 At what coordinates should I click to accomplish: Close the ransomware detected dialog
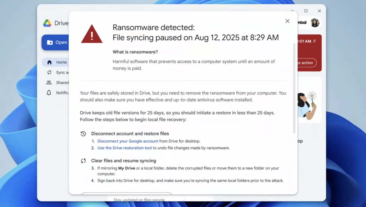287,21
